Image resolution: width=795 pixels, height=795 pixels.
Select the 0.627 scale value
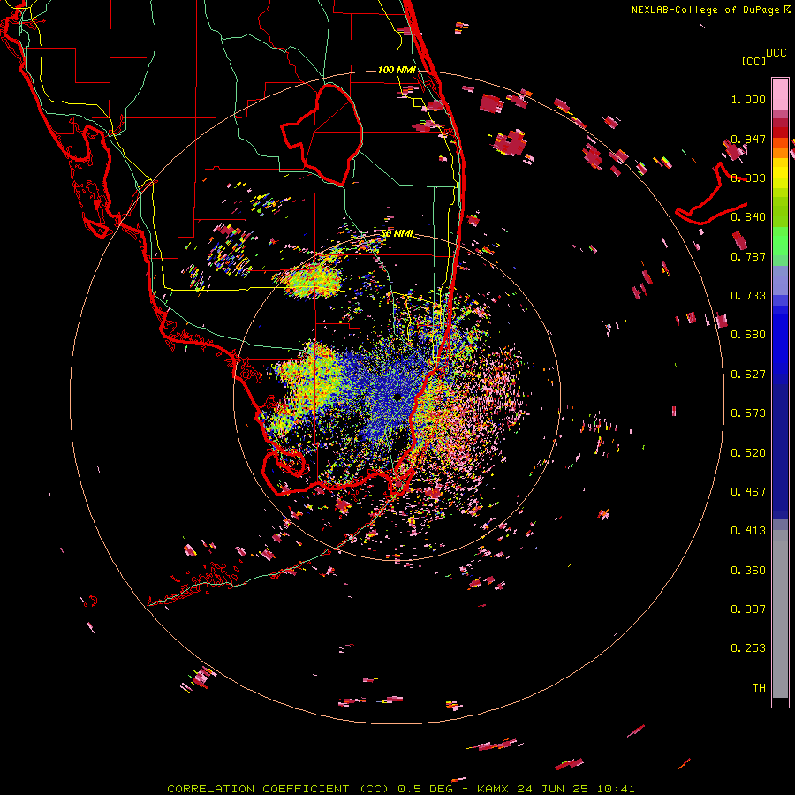pyautogui.click(x=748, y=375)
